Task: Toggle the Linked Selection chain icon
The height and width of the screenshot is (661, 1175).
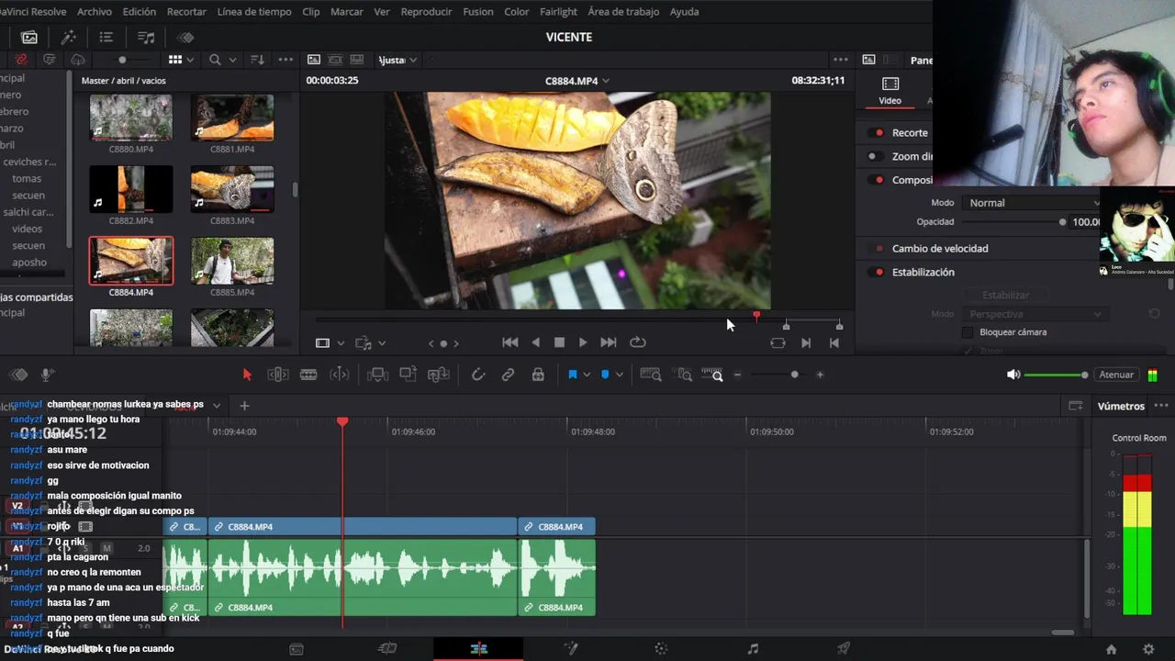Action: [508, 375]
